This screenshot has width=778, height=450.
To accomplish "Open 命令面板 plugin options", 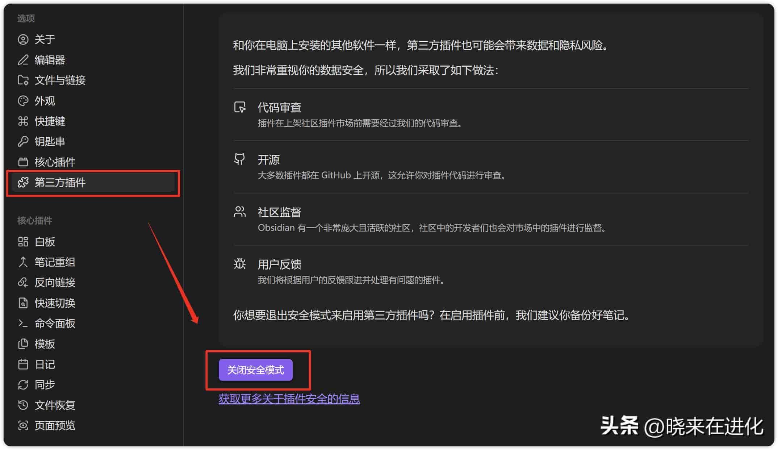I will (x=93, y=323).
